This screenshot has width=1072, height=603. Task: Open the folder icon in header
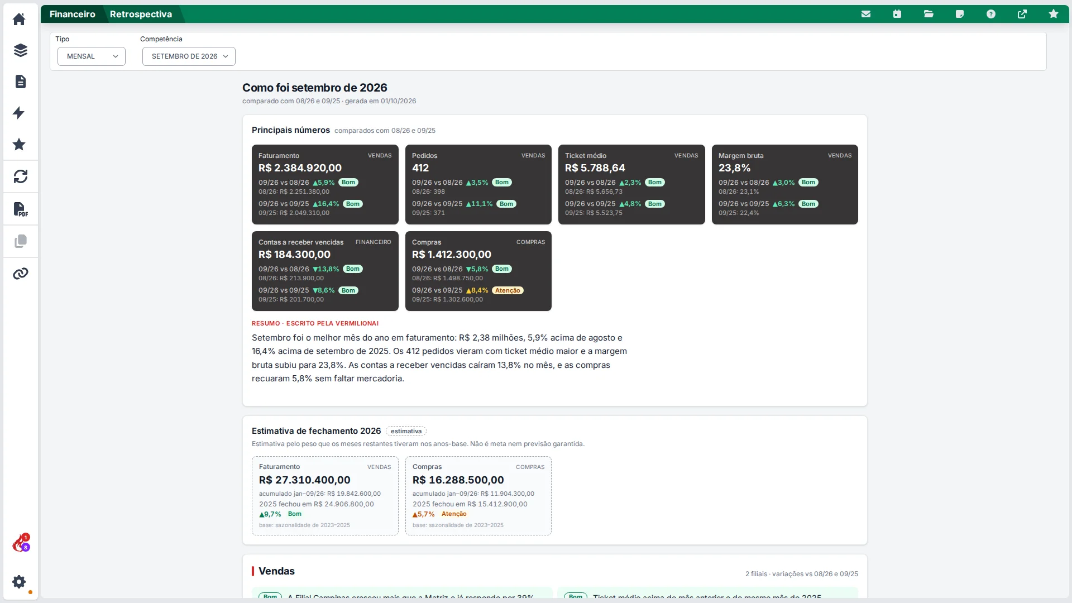coord(929,14)
